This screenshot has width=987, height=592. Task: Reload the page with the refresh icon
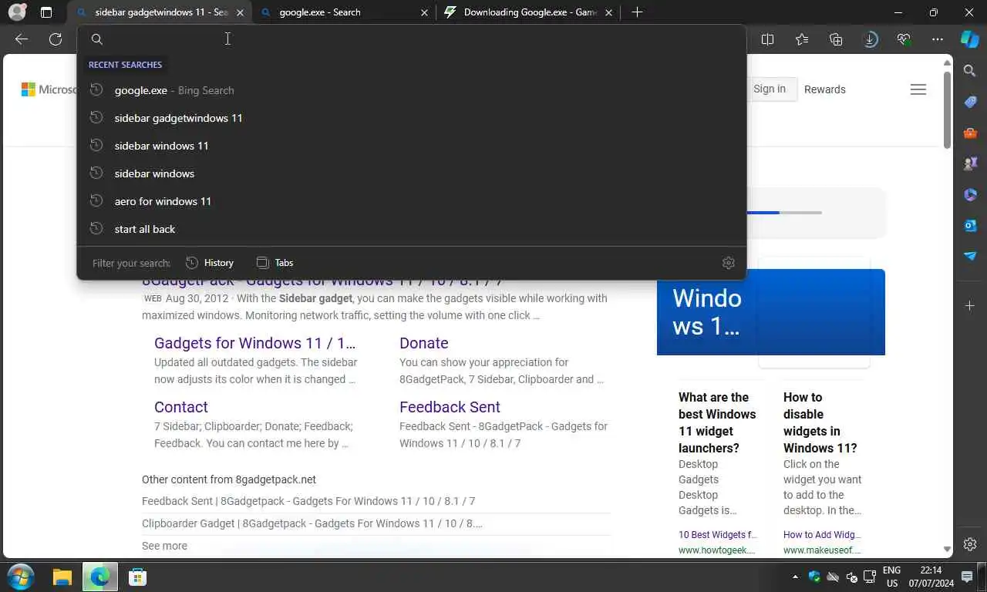pyautogui.click(x=56, y=39)
